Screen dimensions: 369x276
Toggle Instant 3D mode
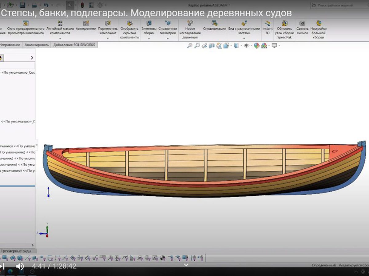click(267, 23)
